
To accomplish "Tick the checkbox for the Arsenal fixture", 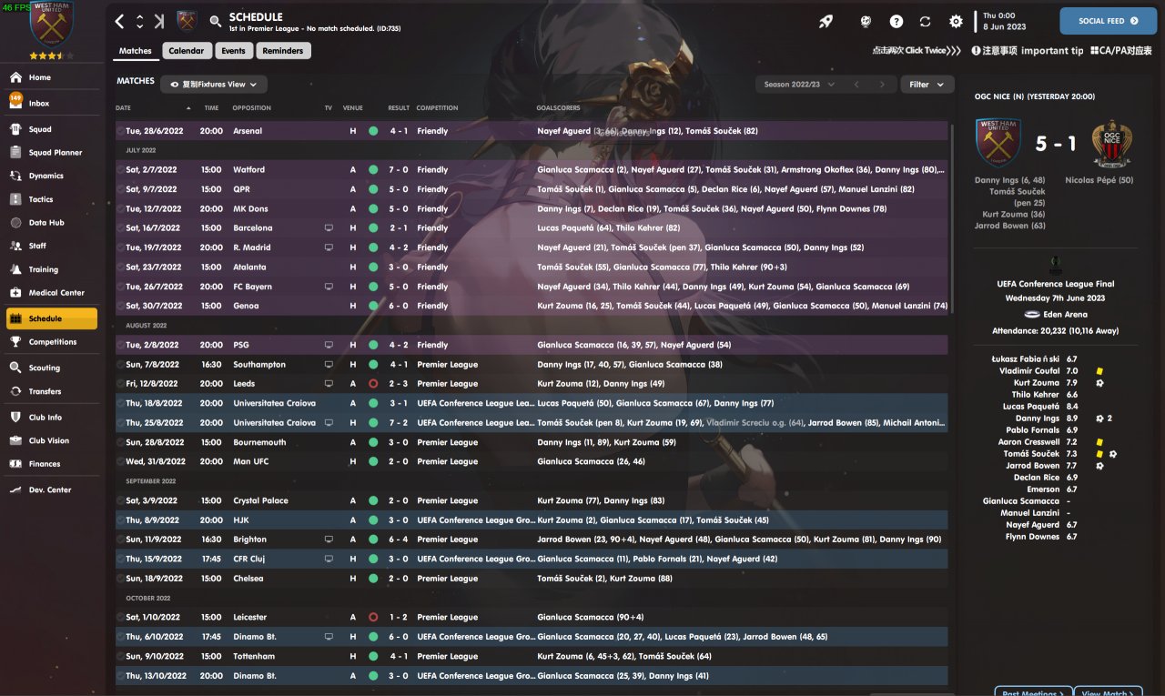I will (x=121, y=131).
